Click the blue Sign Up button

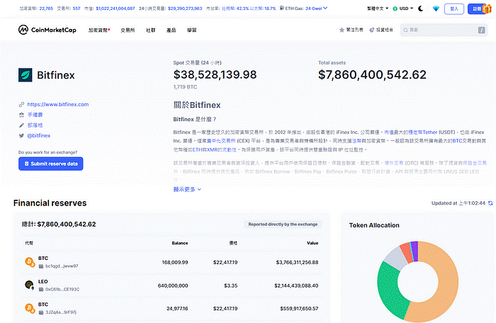(x=475, y=9)
